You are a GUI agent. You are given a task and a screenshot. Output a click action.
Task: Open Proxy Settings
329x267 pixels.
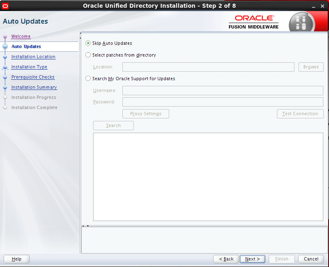[146, 114]
